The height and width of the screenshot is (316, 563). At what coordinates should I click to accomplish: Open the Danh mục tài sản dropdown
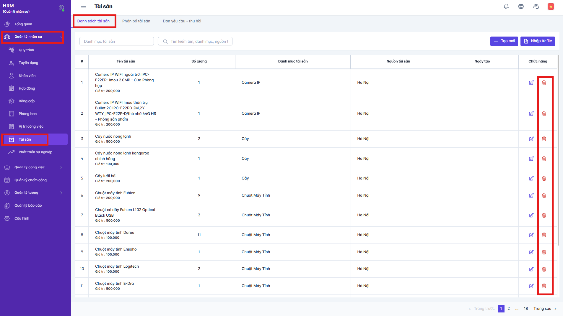point(116,41)
